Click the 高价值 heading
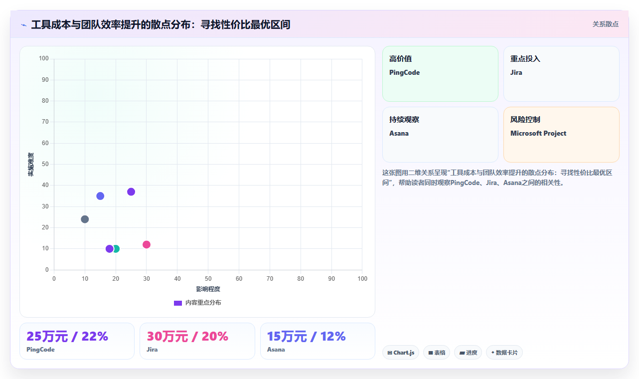639x379 pixels. (x=400, y=59)
